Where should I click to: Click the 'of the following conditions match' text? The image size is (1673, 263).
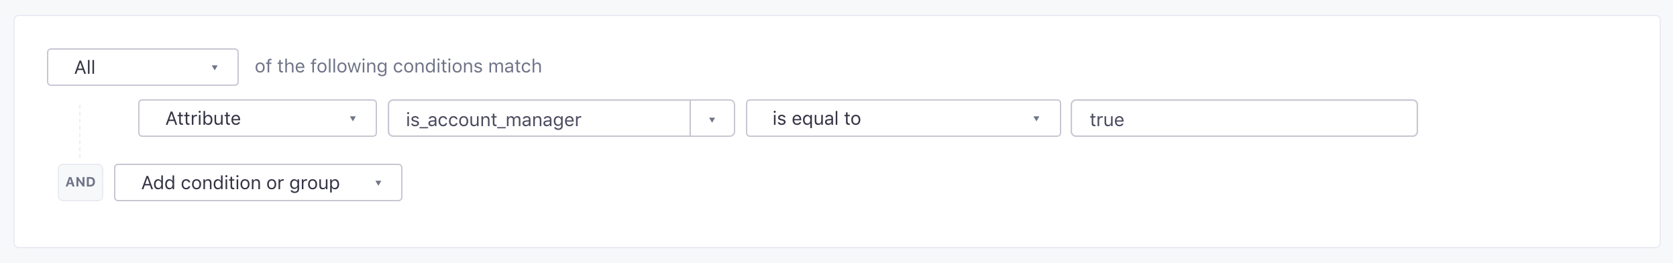point(398,66)
